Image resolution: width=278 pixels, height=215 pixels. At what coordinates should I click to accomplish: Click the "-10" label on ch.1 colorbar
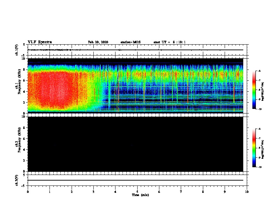tap(259, 109)
